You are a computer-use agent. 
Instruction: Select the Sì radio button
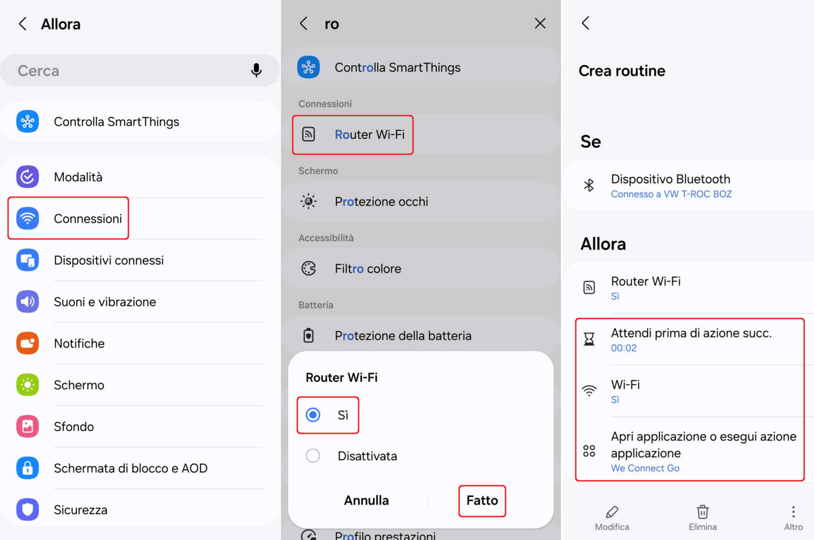[x=313, y=415]
